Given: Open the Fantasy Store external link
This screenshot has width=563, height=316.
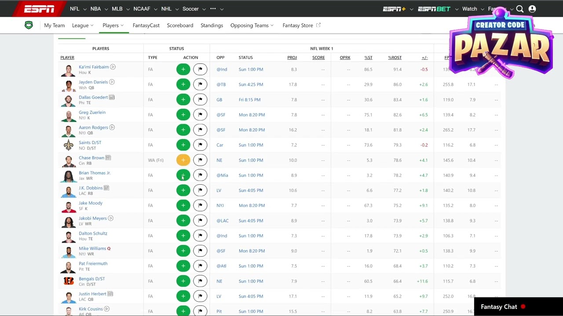Looking at the screenshot, I should [301, 25].
